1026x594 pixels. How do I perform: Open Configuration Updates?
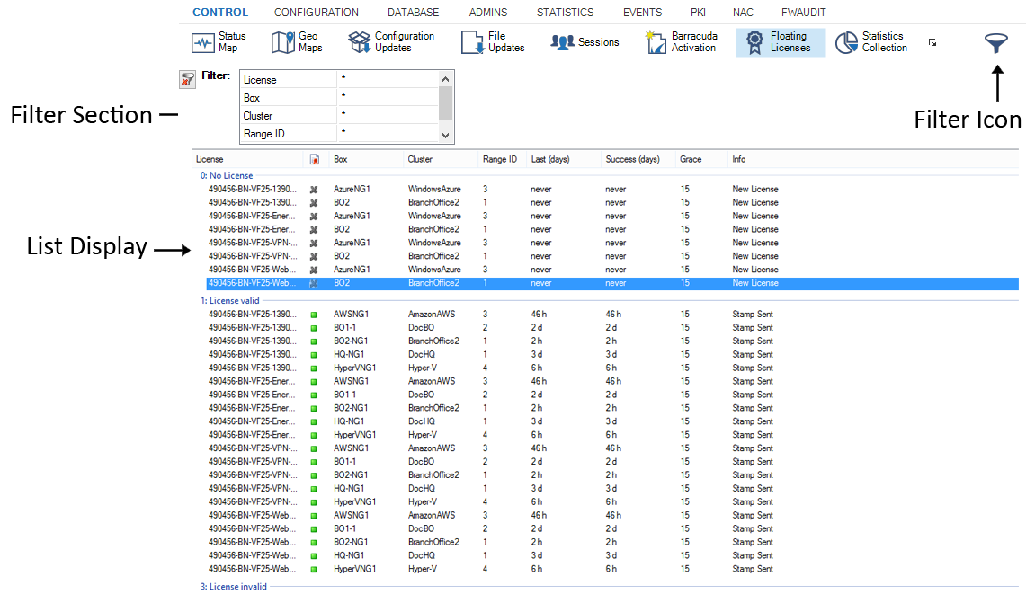[x=391, y=42]
